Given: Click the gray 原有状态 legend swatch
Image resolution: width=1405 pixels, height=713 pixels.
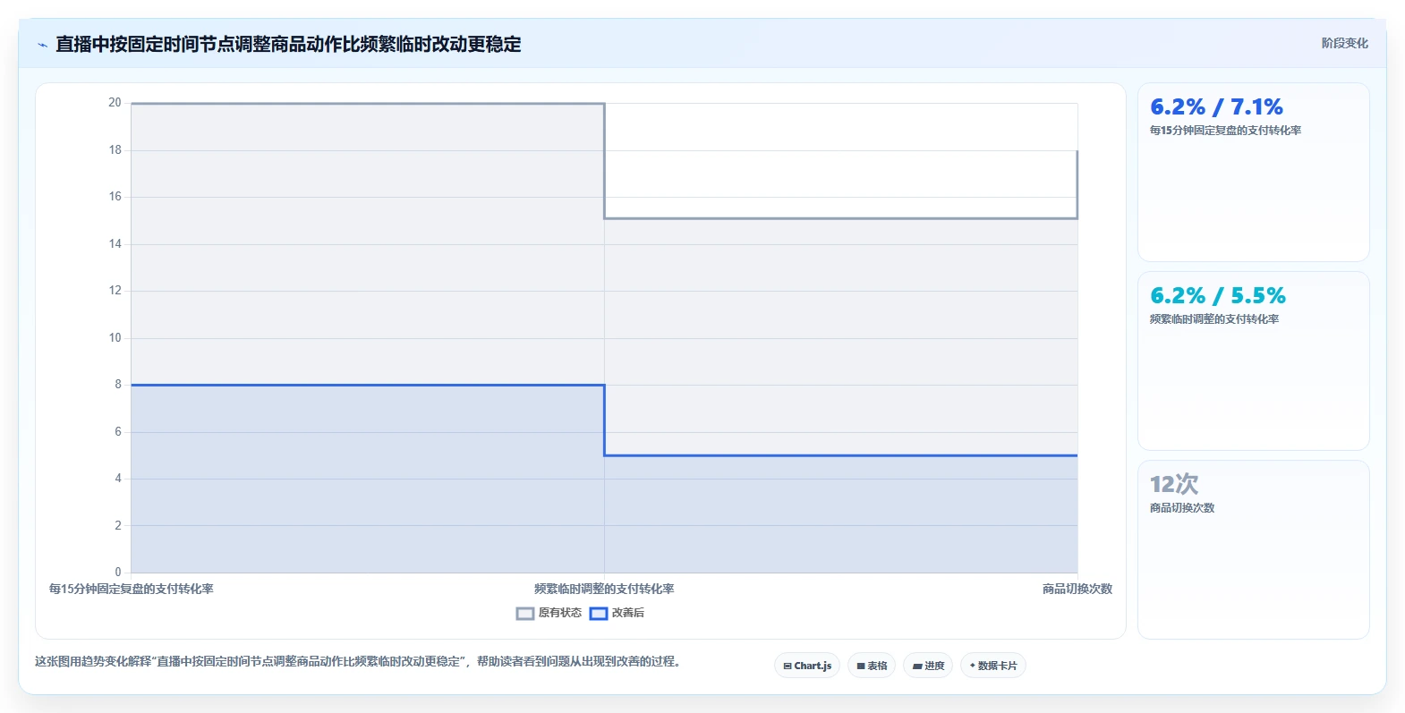Looking at the screenshot, I should point(525,614).
